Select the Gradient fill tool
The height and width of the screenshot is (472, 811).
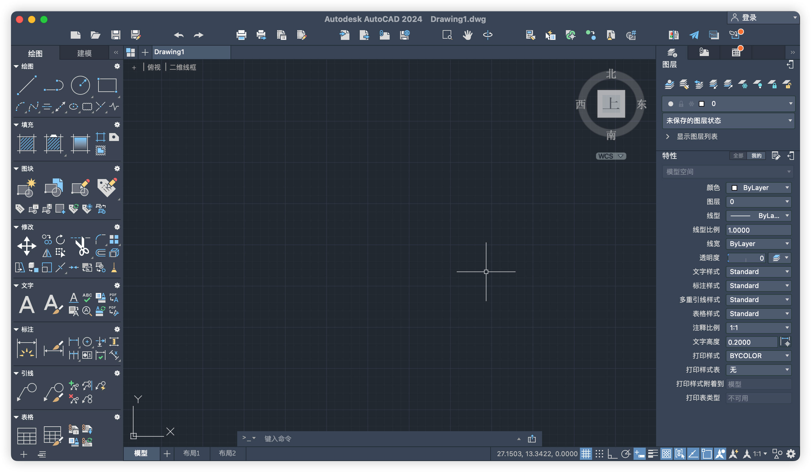pos(80,143)
